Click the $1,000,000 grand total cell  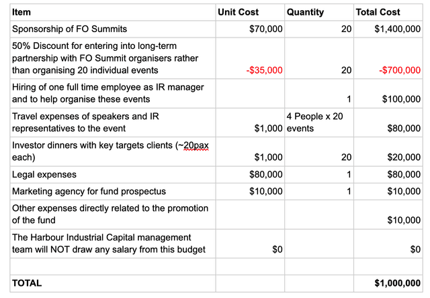pos(398,283)
